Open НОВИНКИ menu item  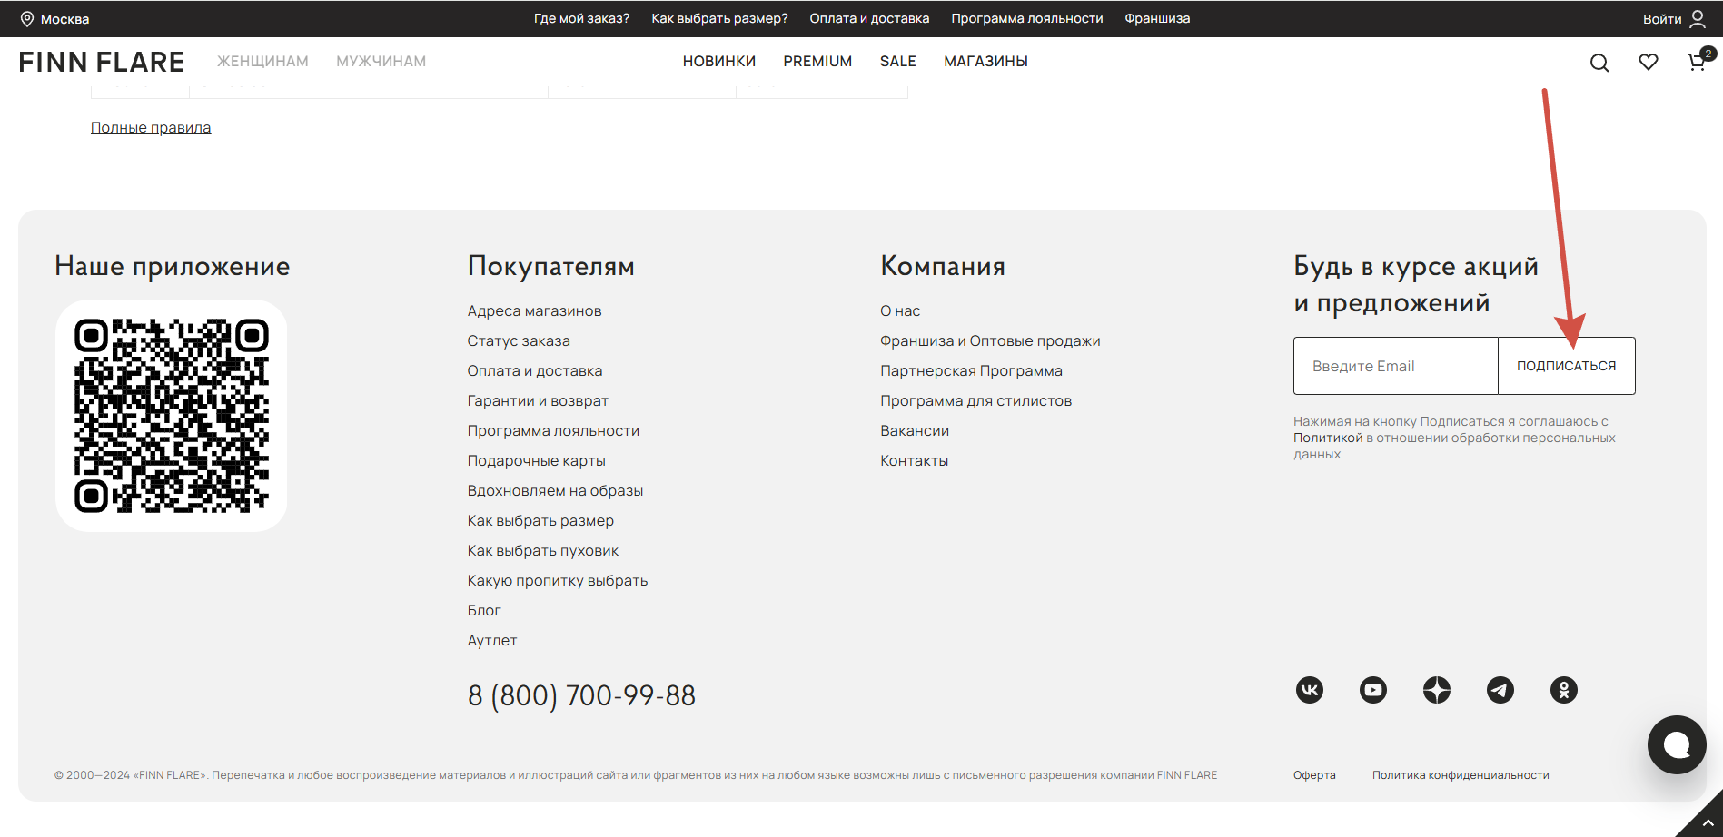(x=719, y=61)
